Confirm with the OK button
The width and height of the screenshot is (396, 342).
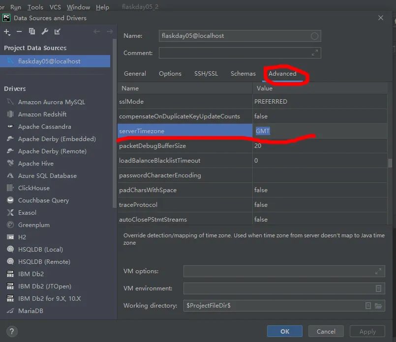click(285, 331)
